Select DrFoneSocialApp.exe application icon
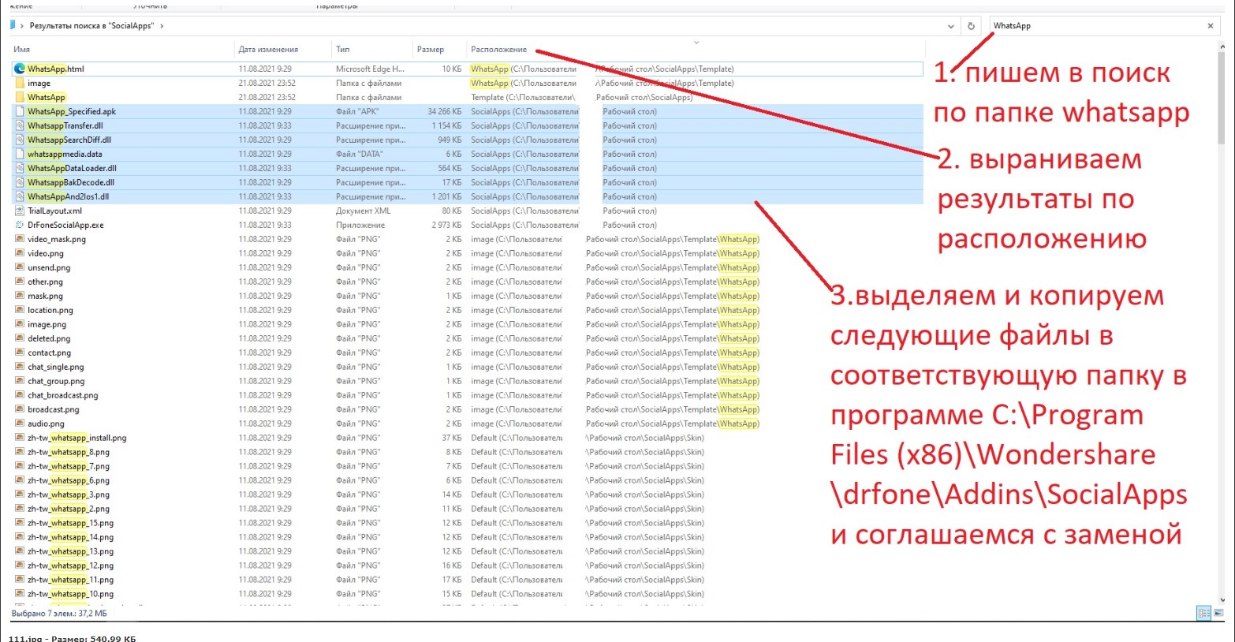This screenshot has width=1235, height=642. (20, 225)
